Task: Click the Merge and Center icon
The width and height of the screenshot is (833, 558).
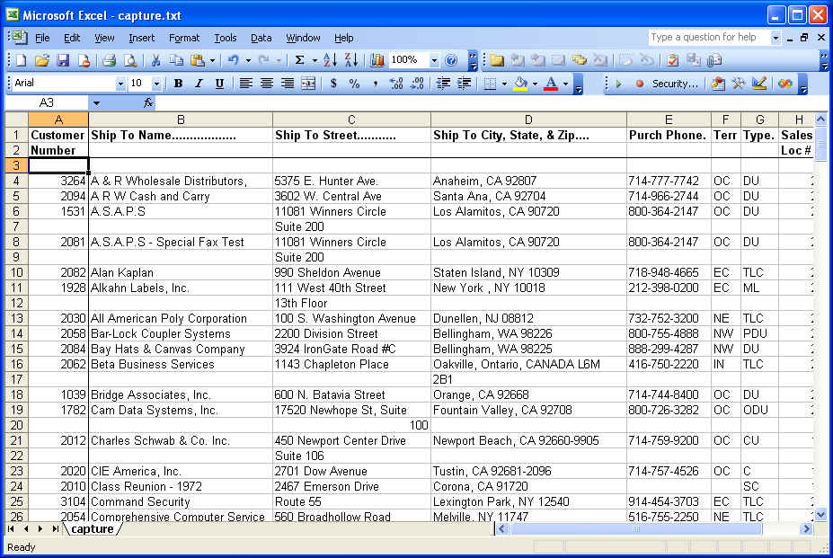Action: tap(308, 84)
